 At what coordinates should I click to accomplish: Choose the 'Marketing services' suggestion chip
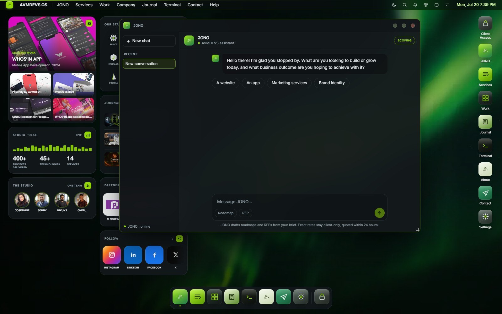click(x=289, y=83)
